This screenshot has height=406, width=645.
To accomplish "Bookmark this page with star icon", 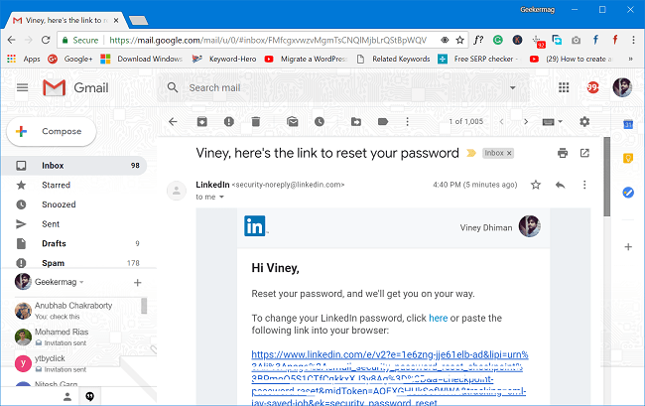I will [459, 40].
